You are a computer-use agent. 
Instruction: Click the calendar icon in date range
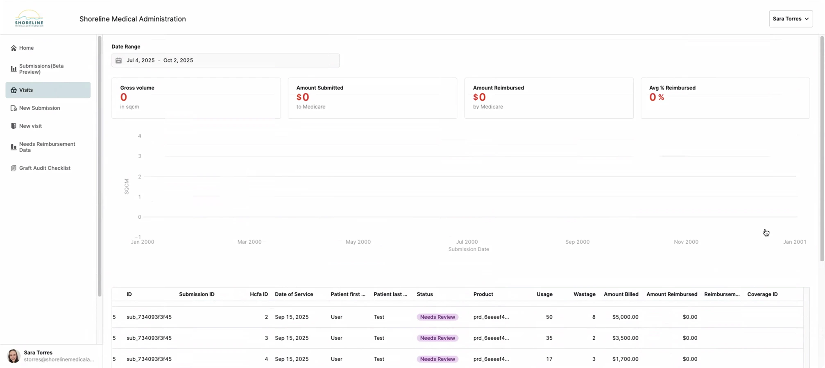point(118,61)
